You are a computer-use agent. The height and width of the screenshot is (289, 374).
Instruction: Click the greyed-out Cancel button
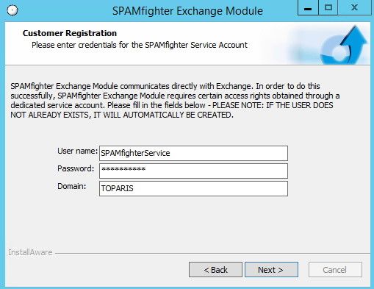(x=335, y=270)
